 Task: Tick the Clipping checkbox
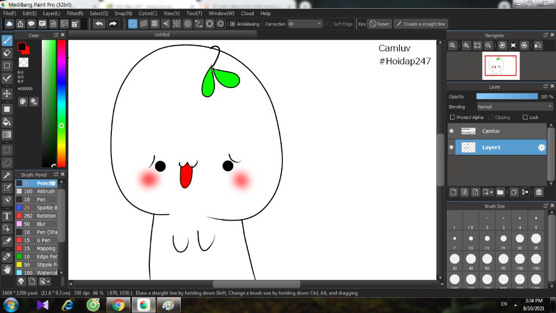click(491, 117)
